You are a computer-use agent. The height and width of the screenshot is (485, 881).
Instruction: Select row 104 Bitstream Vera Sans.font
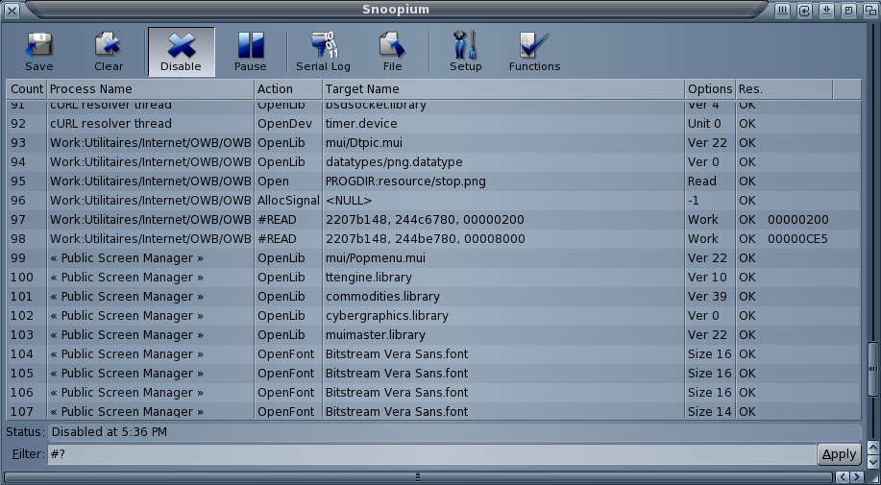click(433, 354)
